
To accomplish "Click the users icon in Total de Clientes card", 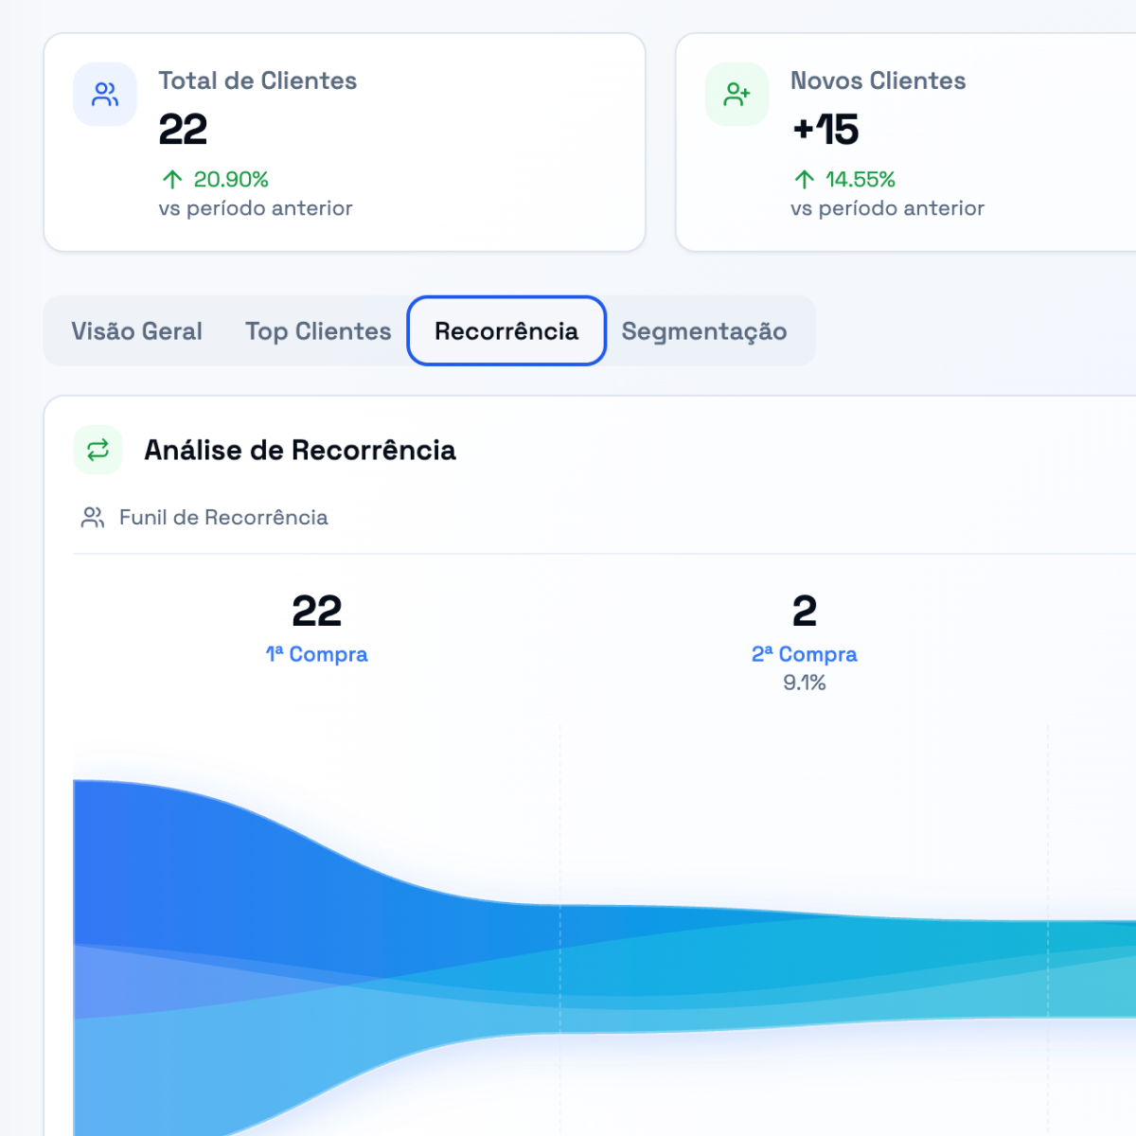I will coord(105,95).
